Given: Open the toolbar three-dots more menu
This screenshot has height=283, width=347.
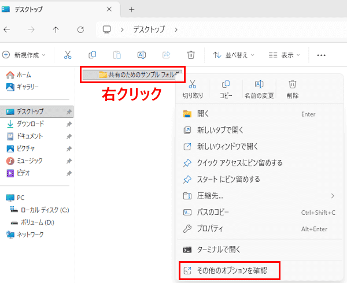Looking at the screenshot, I should (x=321, y=55).
